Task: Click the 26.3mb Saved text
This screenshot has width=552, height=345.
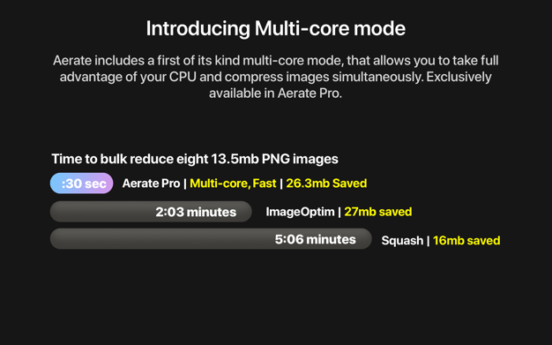Action: point(326,184)
